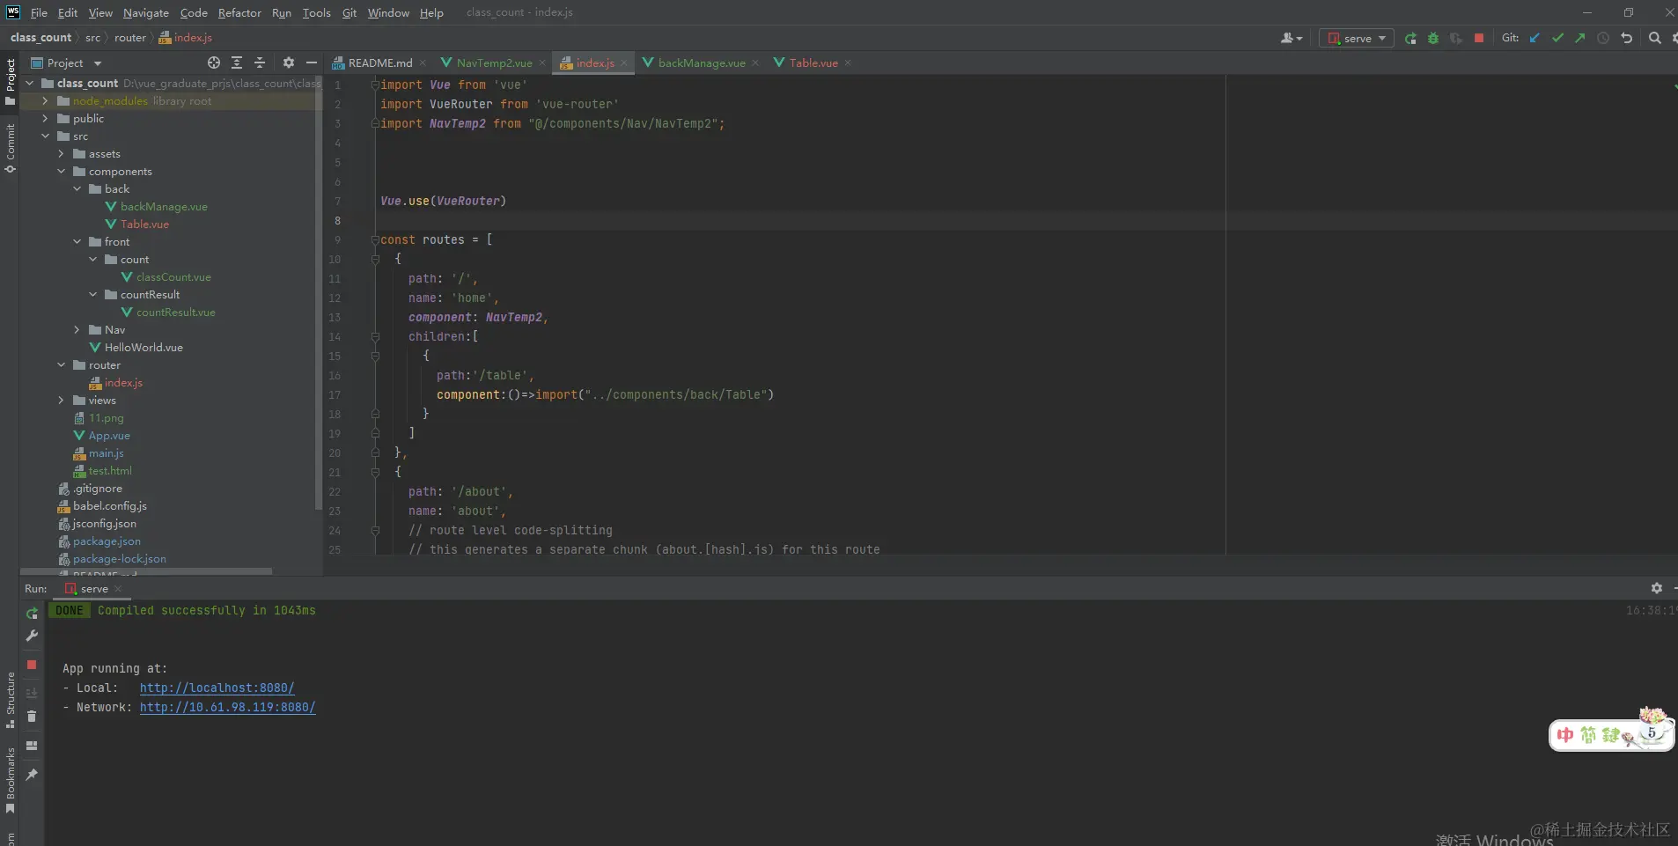1678x846 pixels.
Task: Toggle the Project tool window stripe button
Action: coord(10,81)
